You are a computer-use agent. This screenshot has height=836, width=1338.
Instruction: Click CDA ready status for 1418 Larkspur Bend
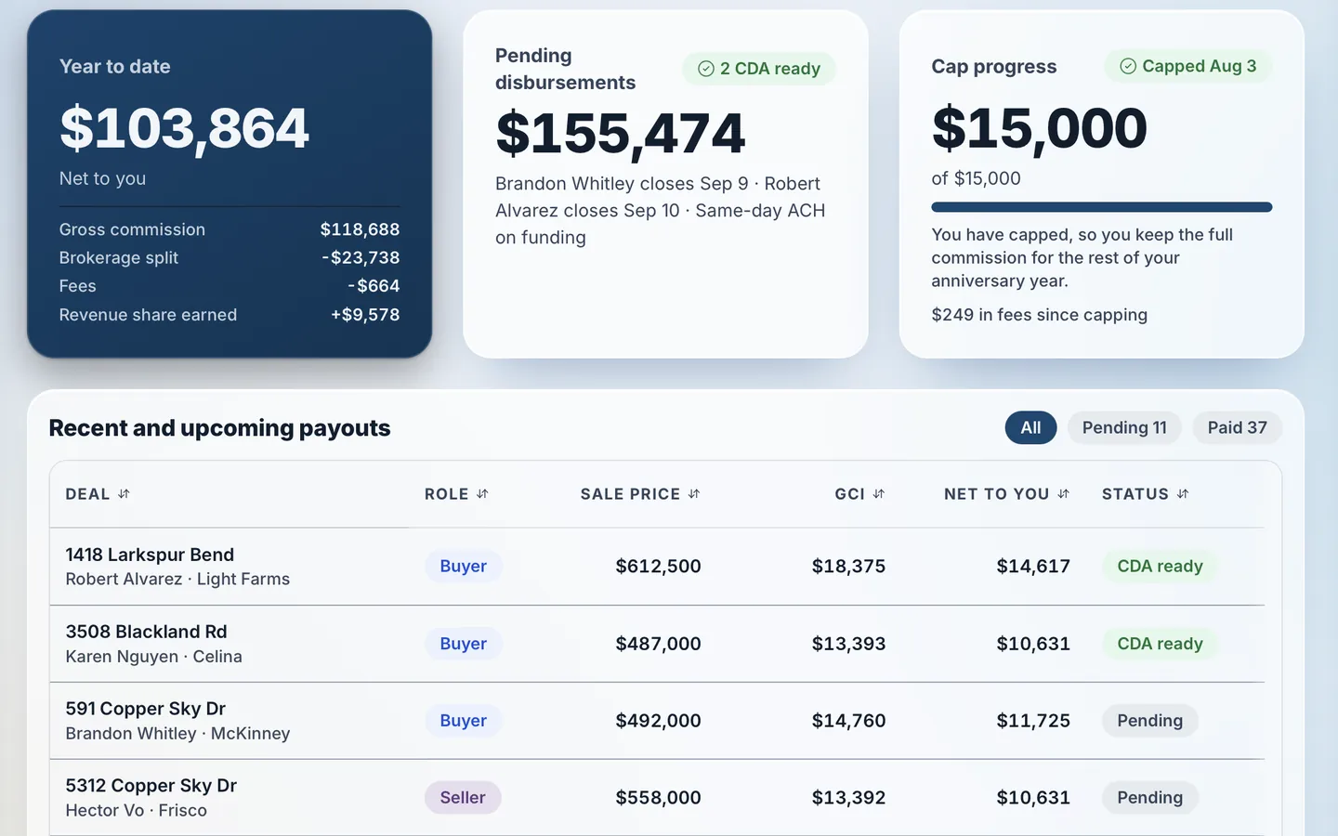pyautogui.click(x=1160, y=567)
